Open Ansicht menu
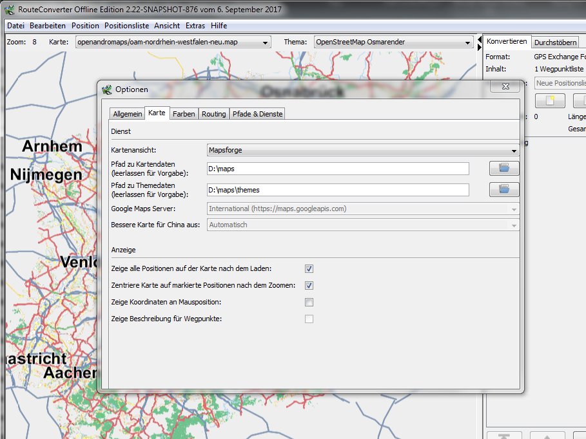Screen dimensions: 586x439 pos(167,26)
